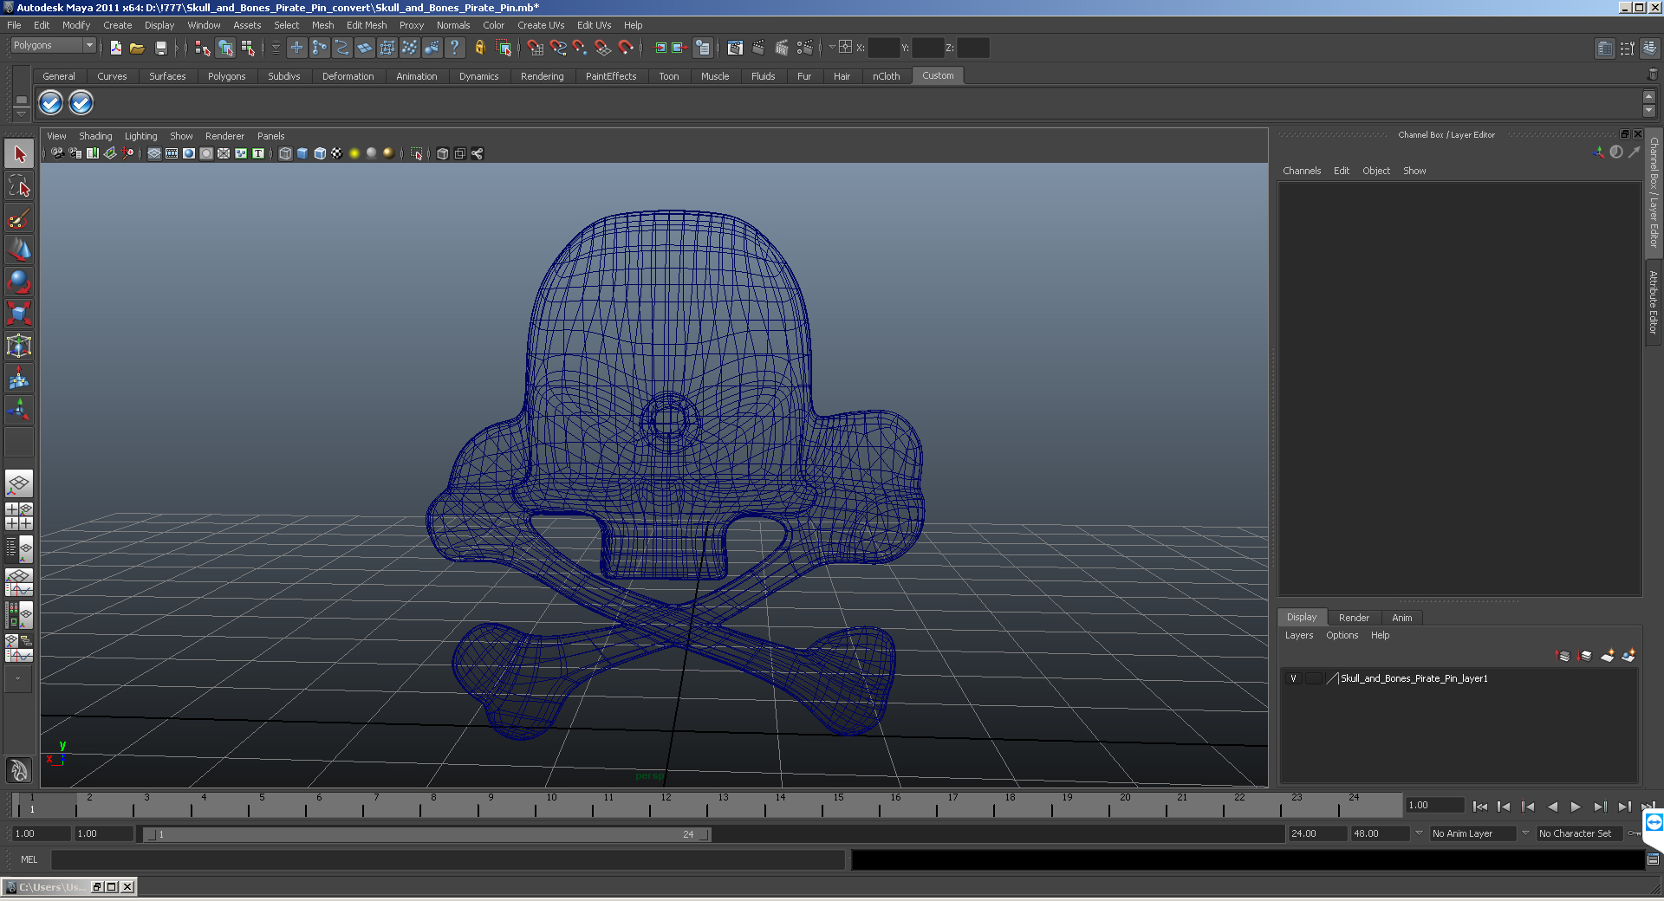1664x901 pixels.
Task: Toggle layer visibility V box
Action: click(1294, 678)
